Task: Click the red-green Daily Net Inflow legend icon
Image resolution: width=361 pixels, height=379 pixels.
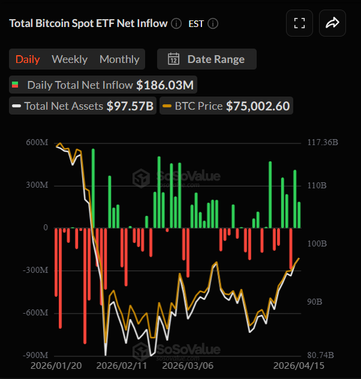Action: pyautogui.click(x=15, y=85)
